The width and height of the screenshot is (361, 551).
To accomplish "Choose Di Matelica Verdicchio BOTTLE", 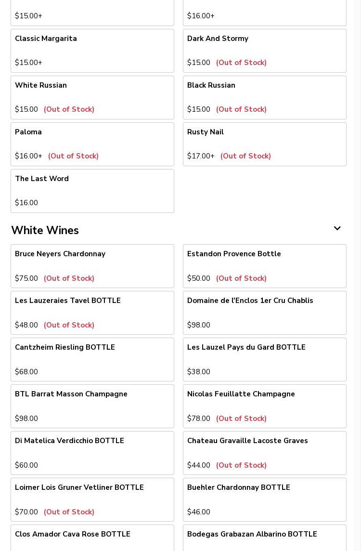I will 92,453.
